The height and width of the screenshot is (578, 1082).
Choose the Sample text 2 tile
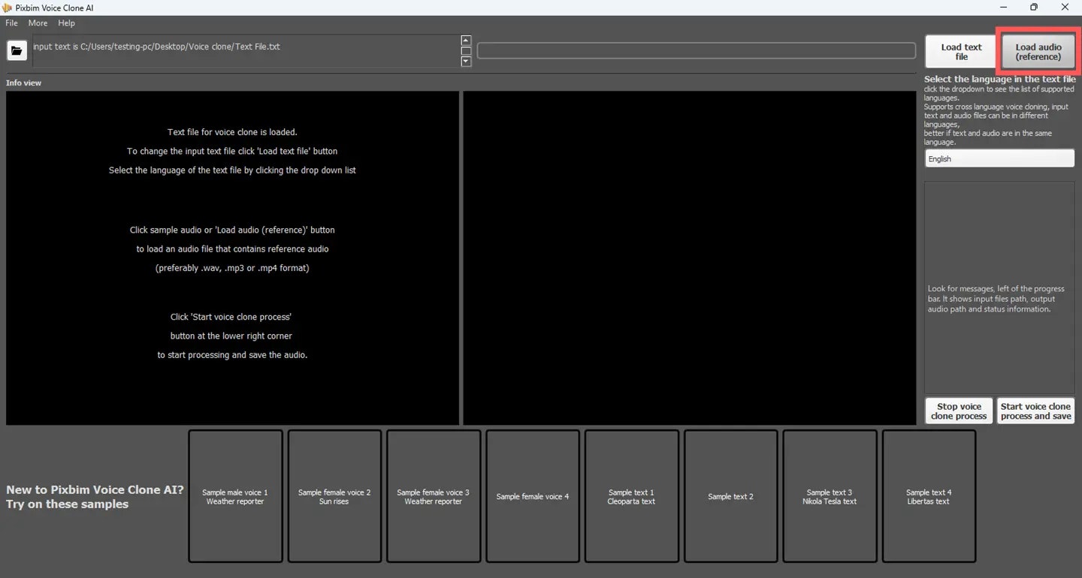(x=730, y=496)
